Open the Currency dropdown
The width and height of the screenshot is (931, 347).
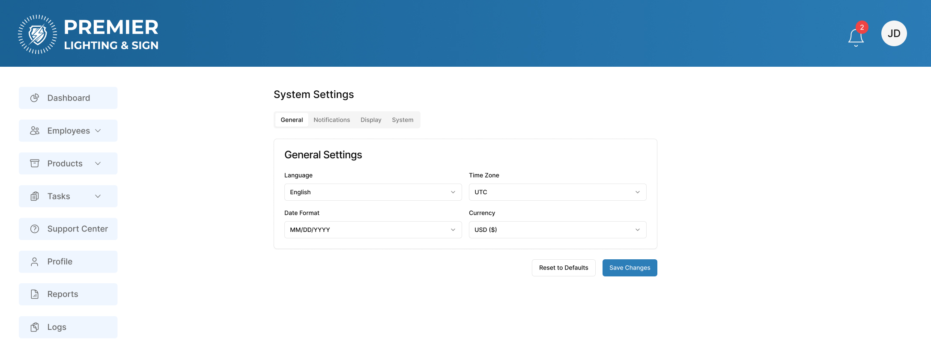pos(557,230)
